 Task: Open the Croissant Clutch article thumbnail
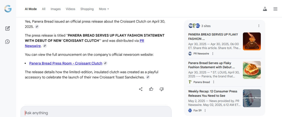pos(252,41)
